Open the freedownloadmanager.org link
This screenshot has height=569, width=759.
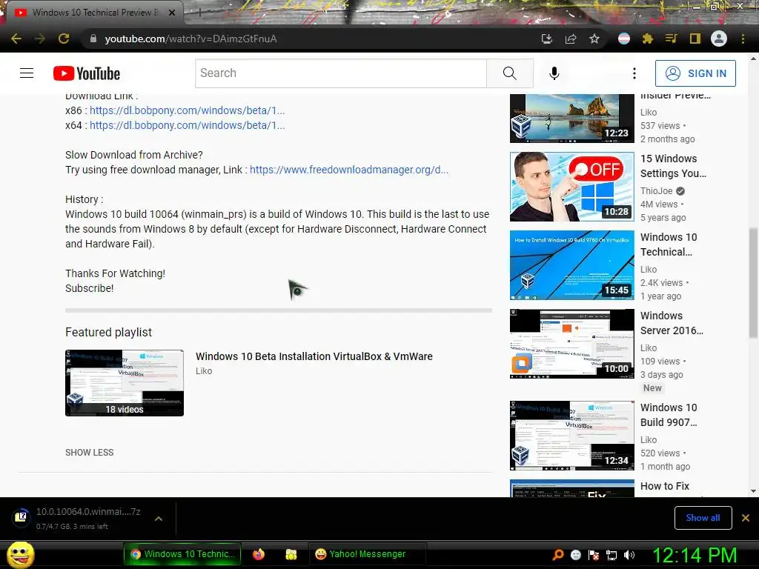pyautogui.click(x=349, y=170)
